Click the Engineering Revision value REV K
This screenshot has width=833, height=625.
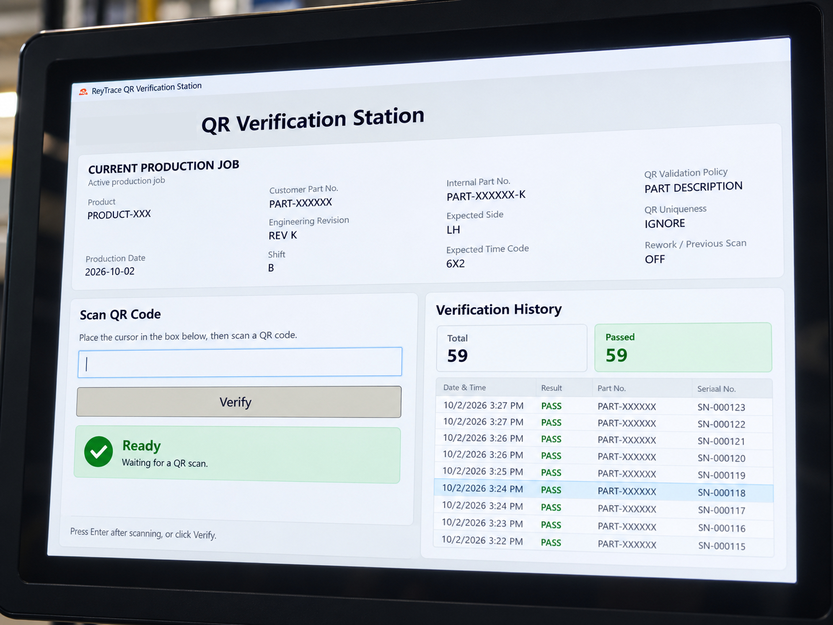tap(283, 235)
